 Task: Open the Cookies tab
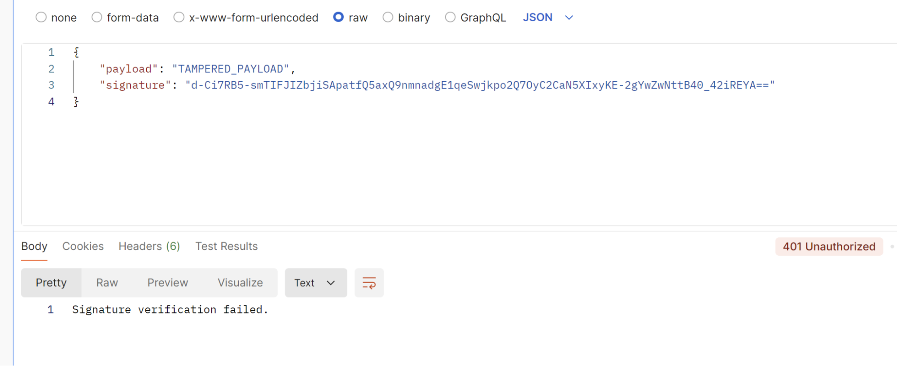(x=83, y=246)
